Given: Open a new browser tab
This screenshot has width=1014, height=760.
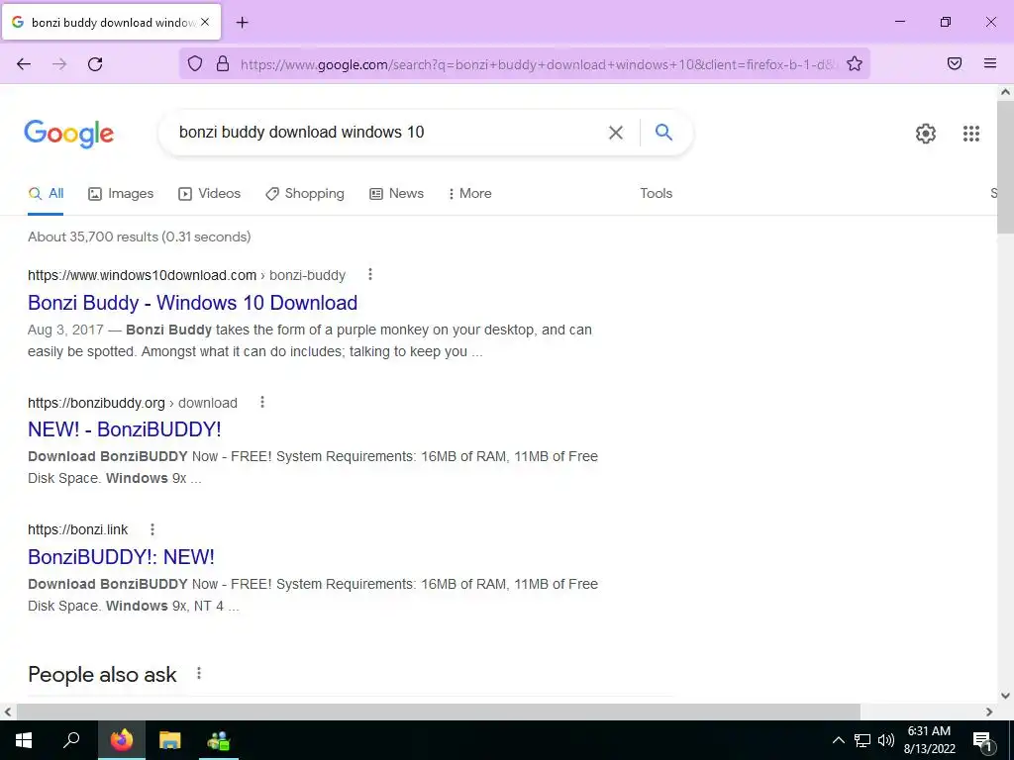Looking at the screenshot, I should 242,23.
